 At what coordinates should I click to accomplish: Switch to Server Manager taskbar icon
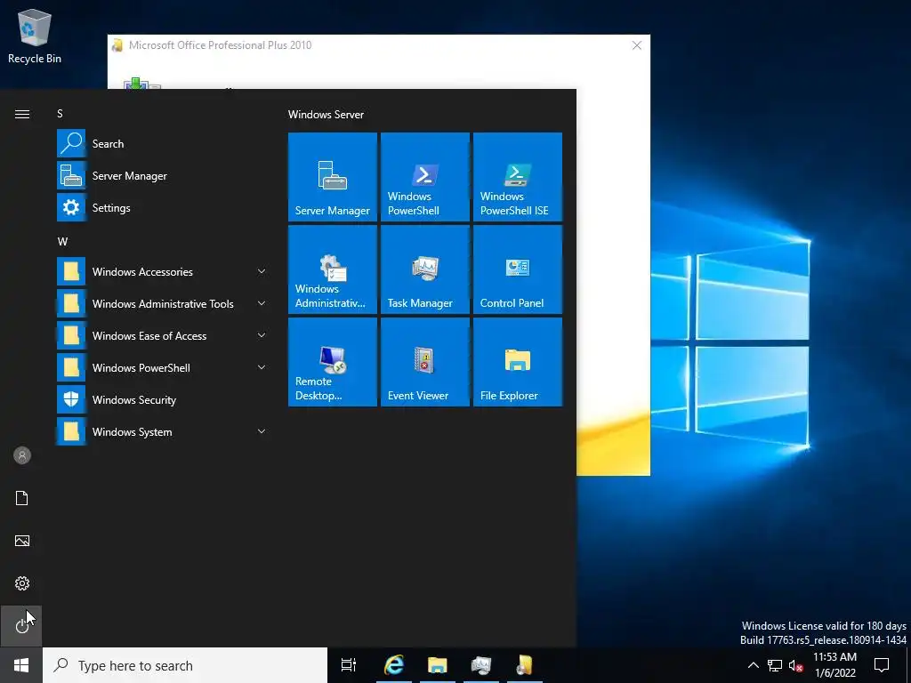click(481, 665)
